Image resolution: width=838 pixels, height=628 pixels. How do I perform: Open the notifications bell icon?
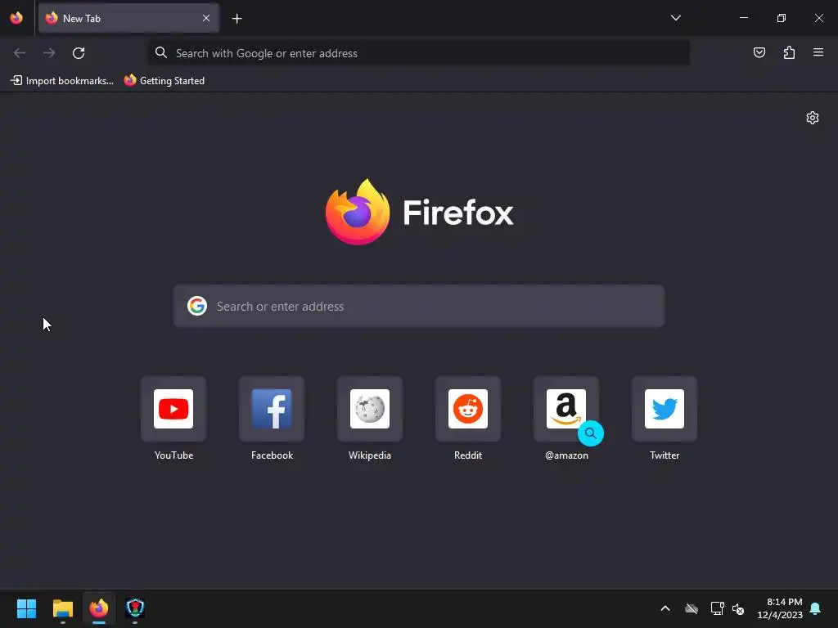coord(816,608)
